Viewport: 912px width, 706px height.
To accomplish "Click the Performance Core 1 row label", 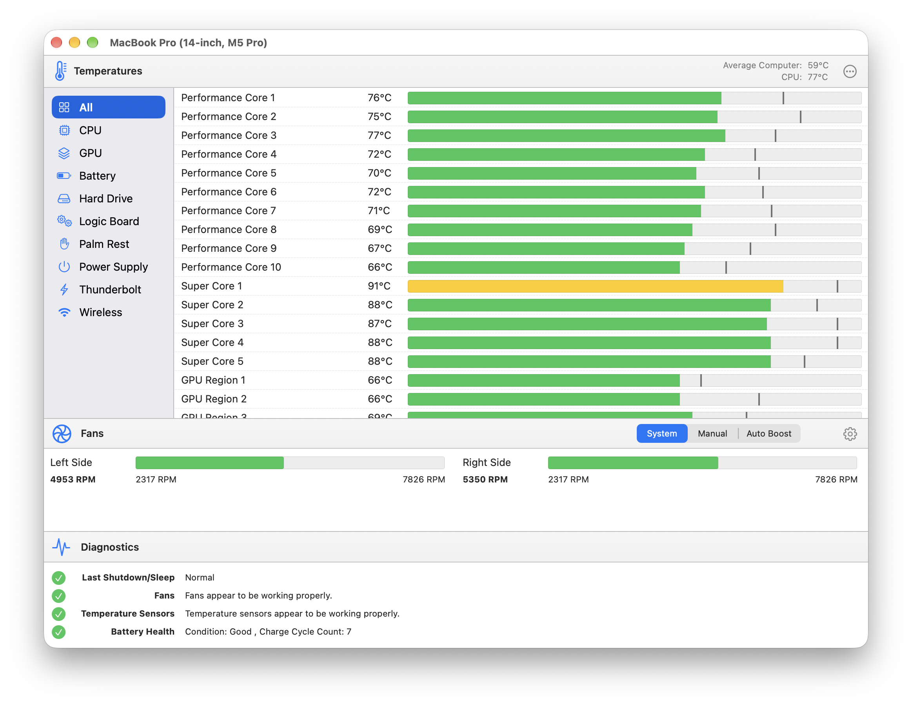I will pos(228,98).
